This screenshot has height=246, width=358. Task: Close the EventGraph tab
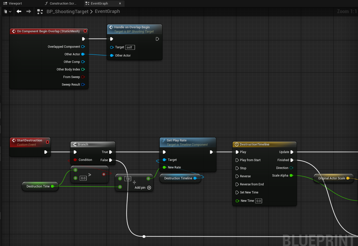tap(120, 4)
